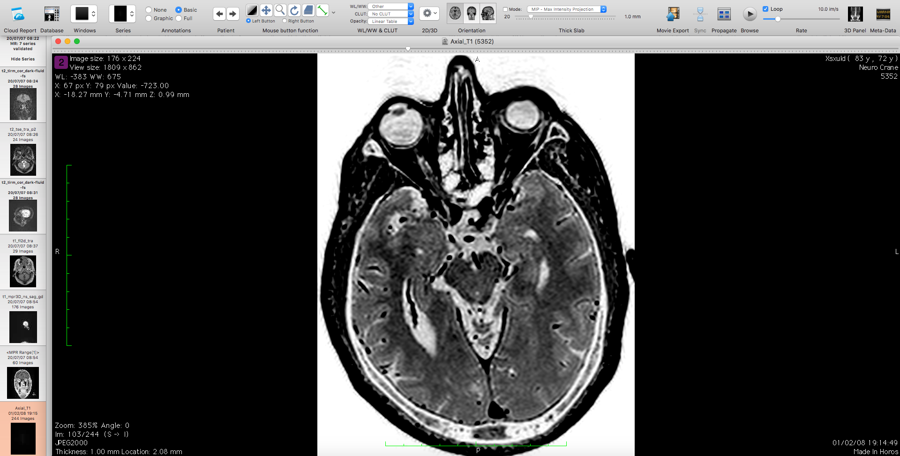The height and width of the screenshot is (456, 900).
Task: Select the magnifying glass zoom tool
Action: (x=280, y=10)
